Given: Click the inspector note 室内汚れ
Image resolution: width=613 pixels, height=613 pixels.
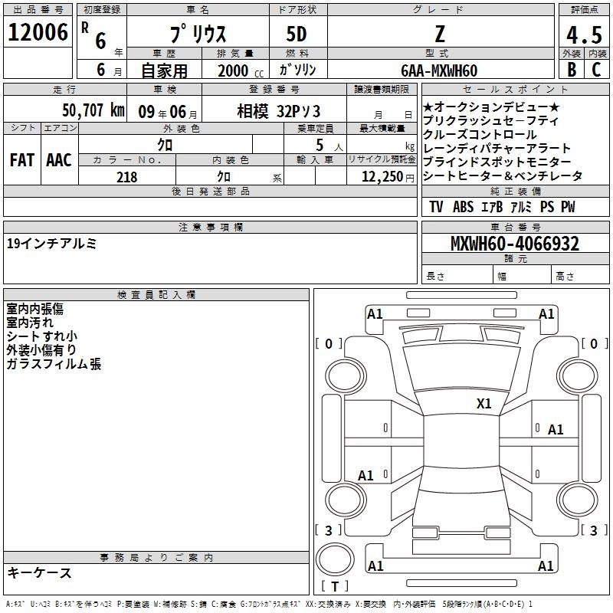Looking at the screenshot, I should click(x=30, y=323).
